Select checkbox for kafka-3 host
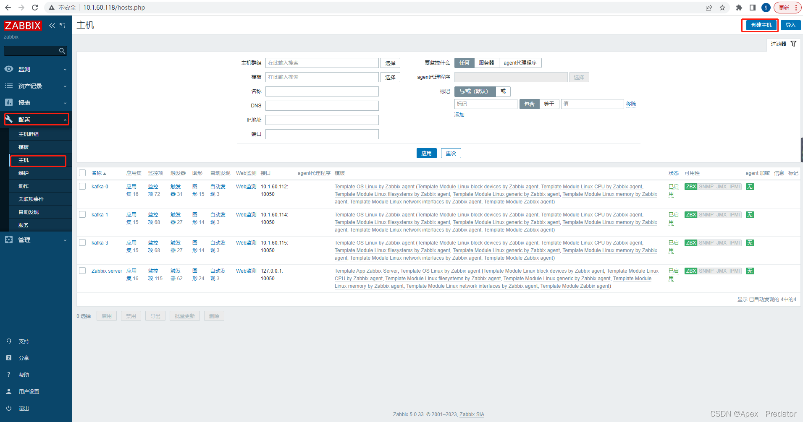 click(x=82, y=242)
